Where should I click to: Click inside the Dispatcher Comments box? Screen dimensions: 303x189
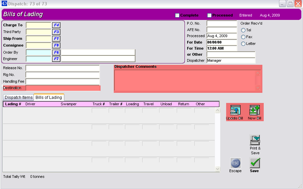point(185,80)
